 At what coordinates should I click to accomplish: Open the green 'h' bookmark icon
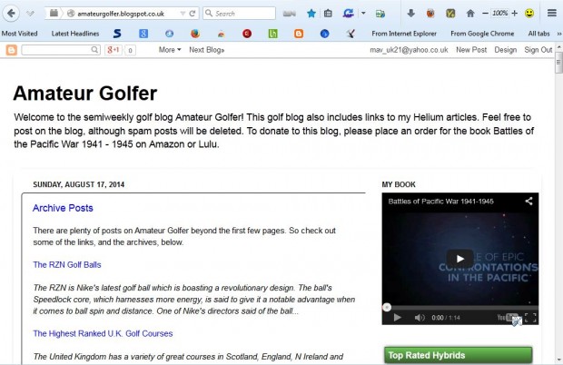(273, 34)
